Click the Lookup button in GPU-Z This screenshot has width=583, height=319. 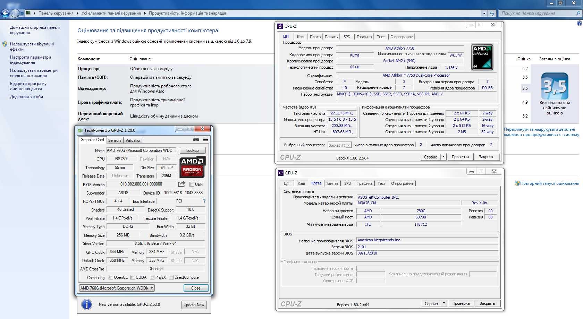193,150
